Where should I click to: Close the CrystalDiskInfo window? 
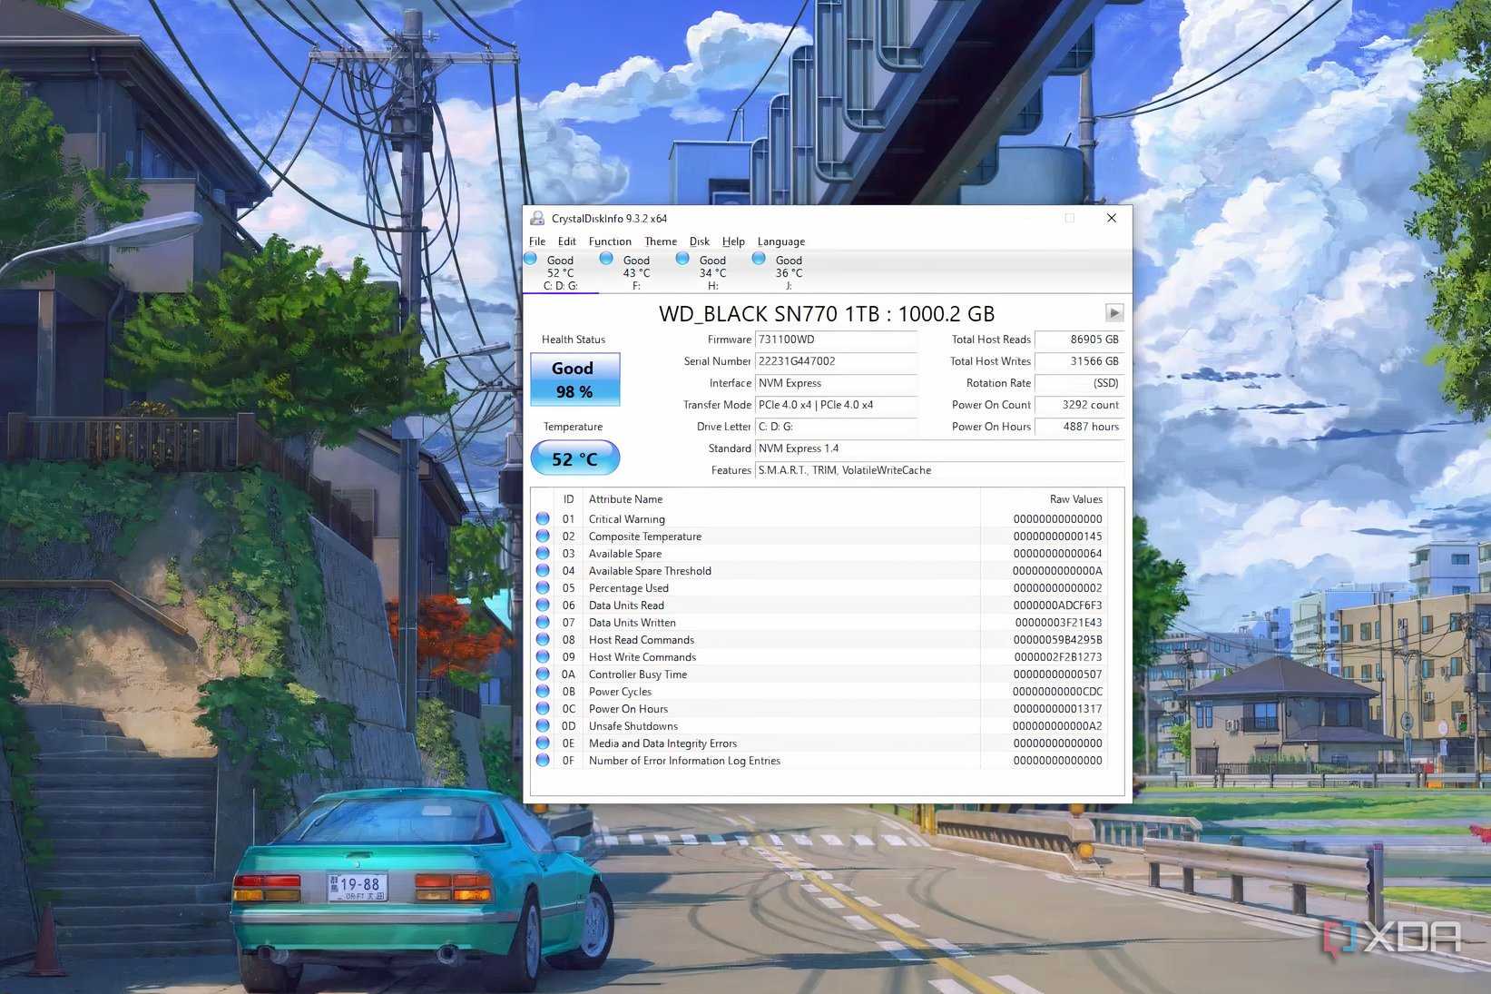click(x=1112, y=218)
